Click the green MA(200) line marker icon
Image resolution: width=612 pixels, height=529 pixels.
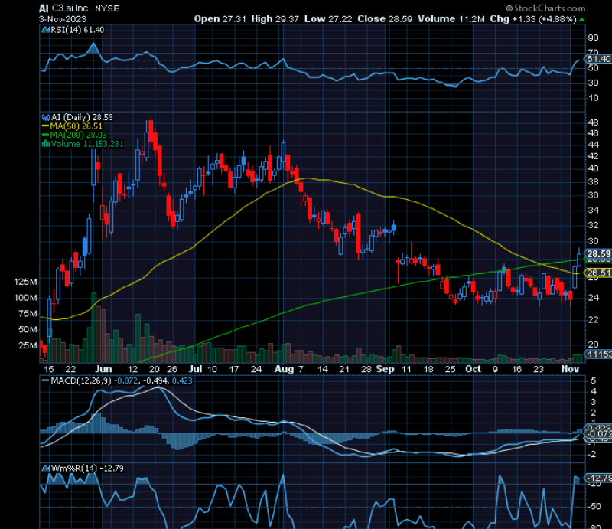[x=47, y=134]
